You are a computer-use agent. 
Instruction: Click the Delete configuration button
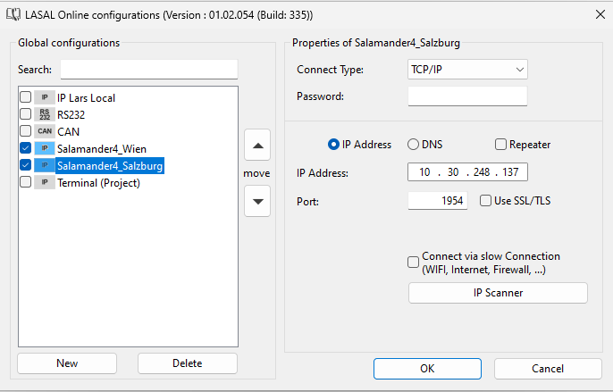(x=188, y=363)
